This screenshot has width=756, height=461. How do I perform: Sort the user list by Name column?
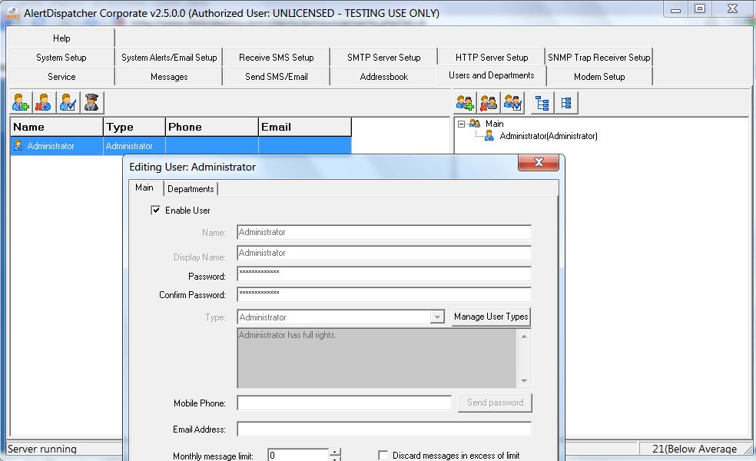coord(56,127)
